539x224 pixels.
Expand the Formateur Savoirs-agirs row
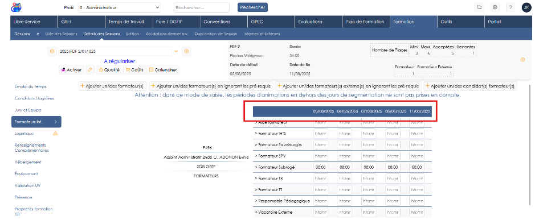279,145
